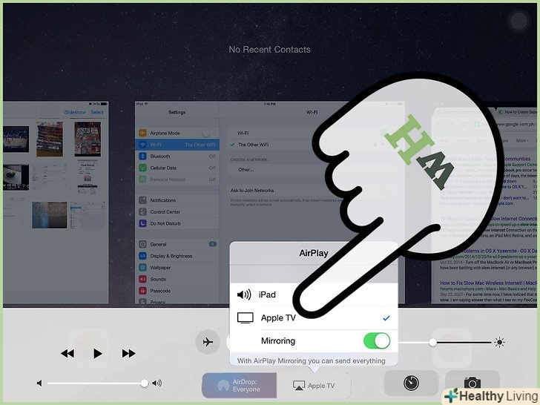Image resolution: width=540 pixels, height=405 pixels.
Task: Open Cellular Data in Settings sidebar
Action: tap(177, 168)
